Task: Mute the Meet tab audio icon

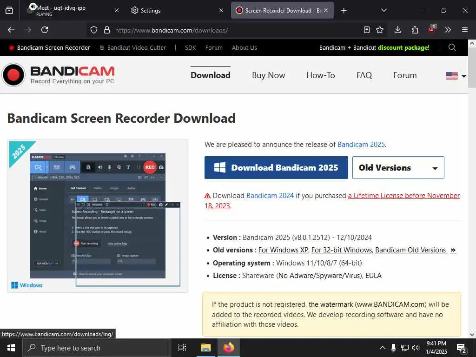Action: point(32,7)
